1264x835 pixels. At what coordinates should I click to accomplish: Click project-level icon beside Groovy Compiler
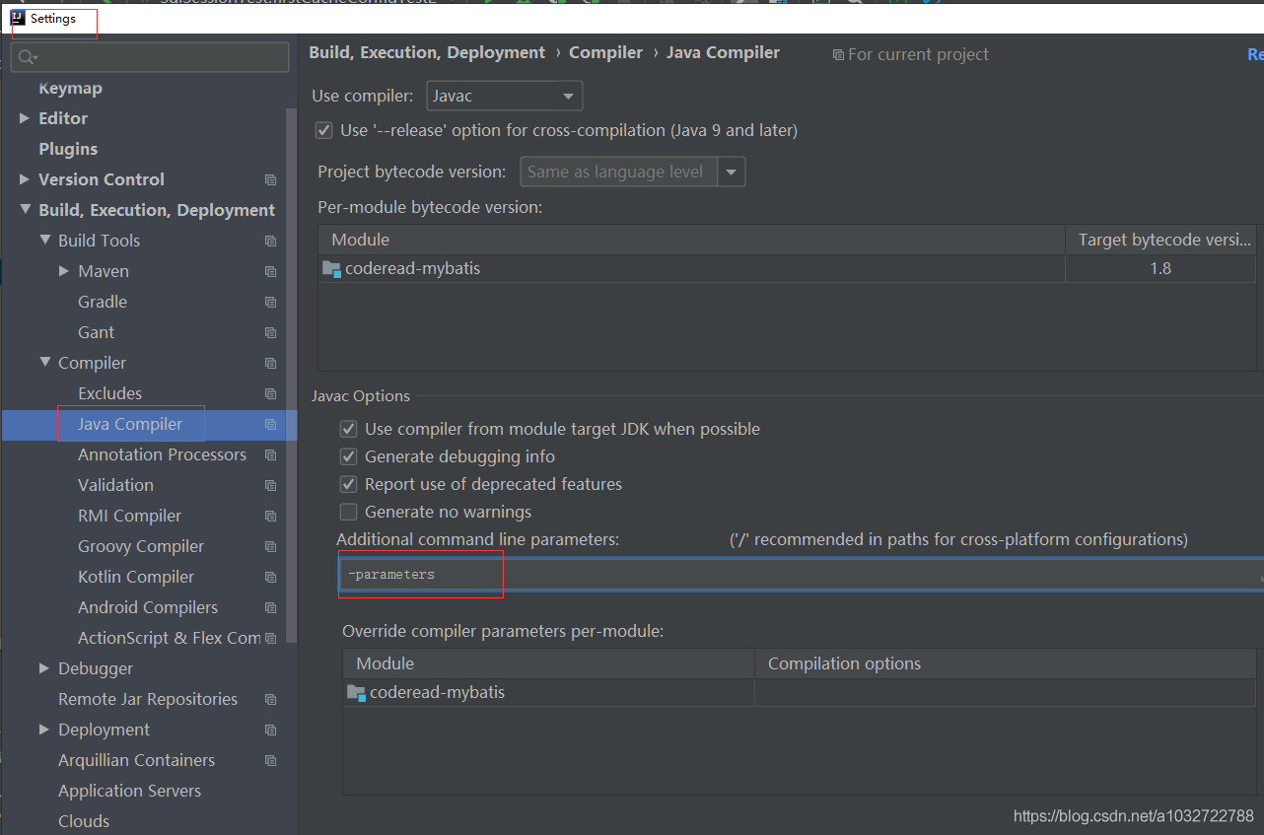pos(270,546)
